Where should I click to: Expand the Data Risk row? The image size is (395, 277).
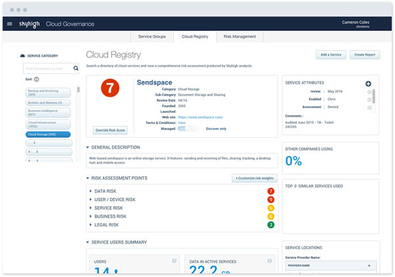click(x=90, y=191)
